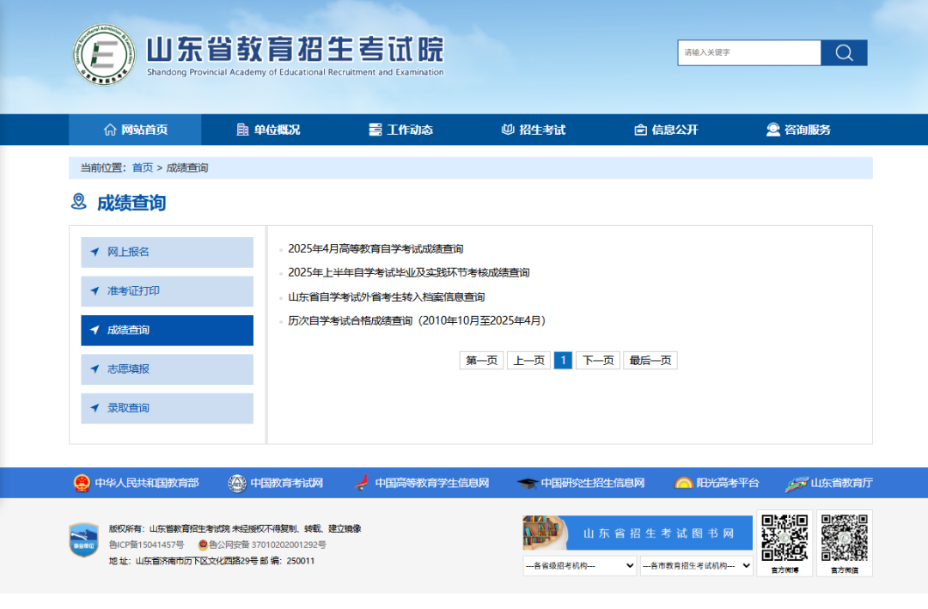Expand the 招生考试 navigation menu

(x=534, y=129)
